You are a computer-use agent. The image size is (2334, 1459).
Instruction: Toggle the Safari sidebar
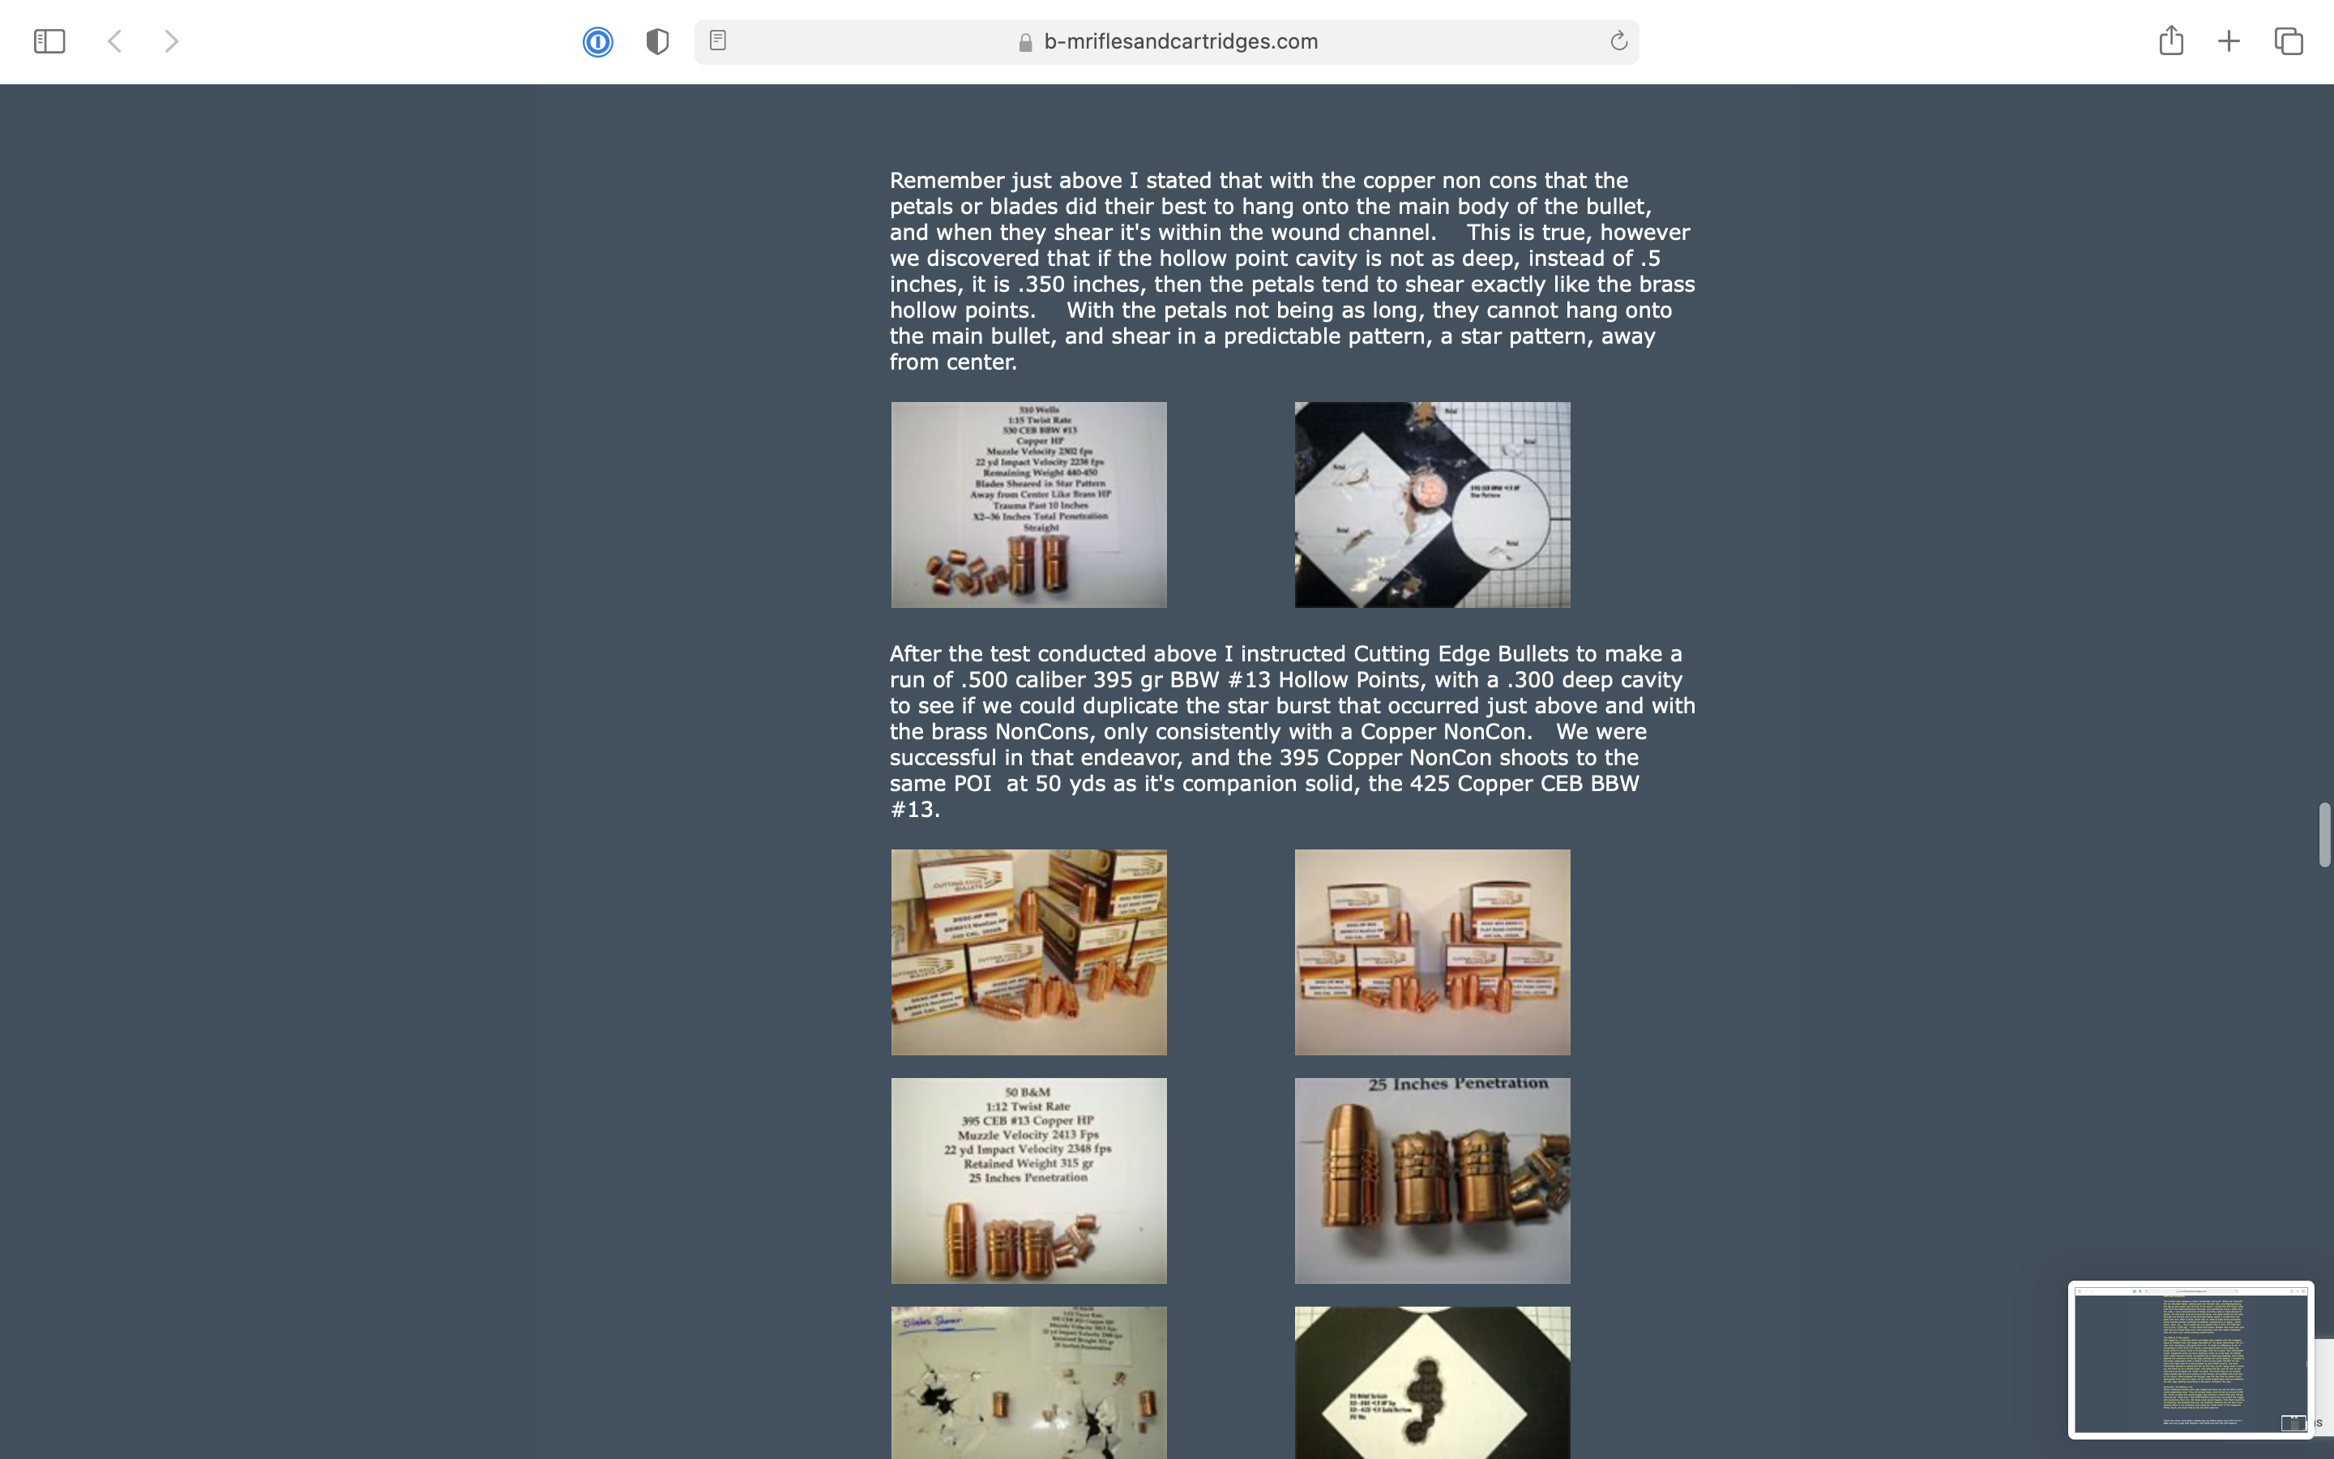click(49, 41)
